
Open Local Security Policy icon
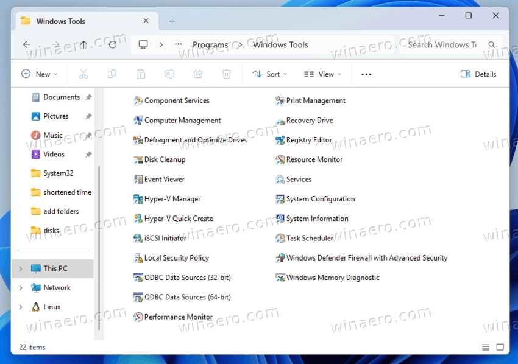pyautogui.click(x=138, y=258)
